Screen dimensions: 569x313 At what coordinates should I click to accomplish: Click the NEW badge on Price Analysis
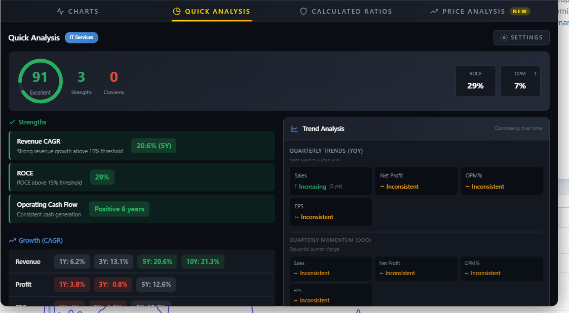coord(519,11)
